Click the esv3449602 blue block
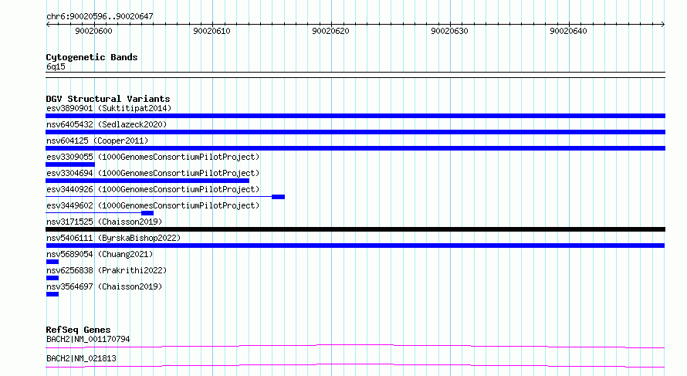Image resolution: width=687 pixels, height=376 pixels. [x=147, y=213]
